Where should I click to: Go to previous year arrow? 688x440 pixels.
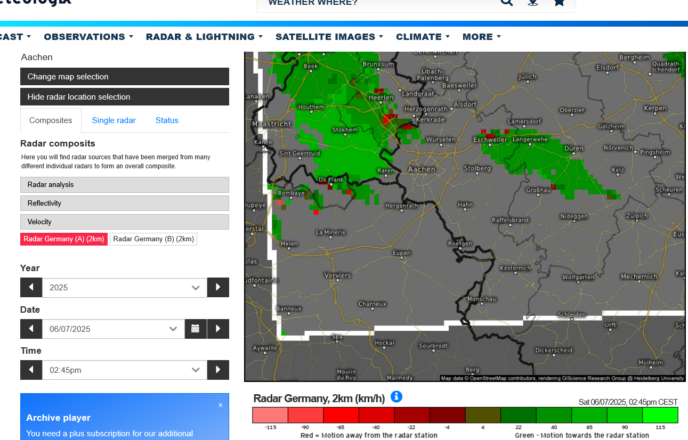pos(31,288)
